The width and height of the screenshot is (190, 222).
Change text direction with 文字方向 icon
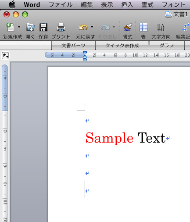(x=161, y=27)
